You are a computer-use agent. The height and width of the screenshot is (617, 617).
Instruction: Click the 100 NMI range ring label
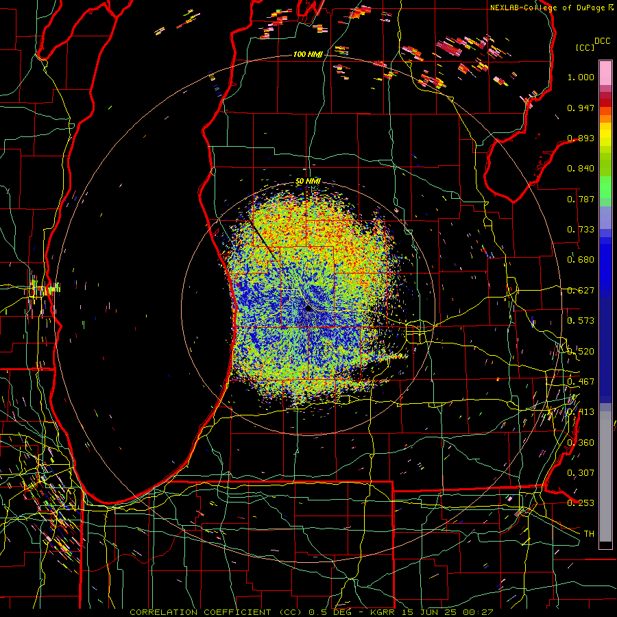point(308,54)
